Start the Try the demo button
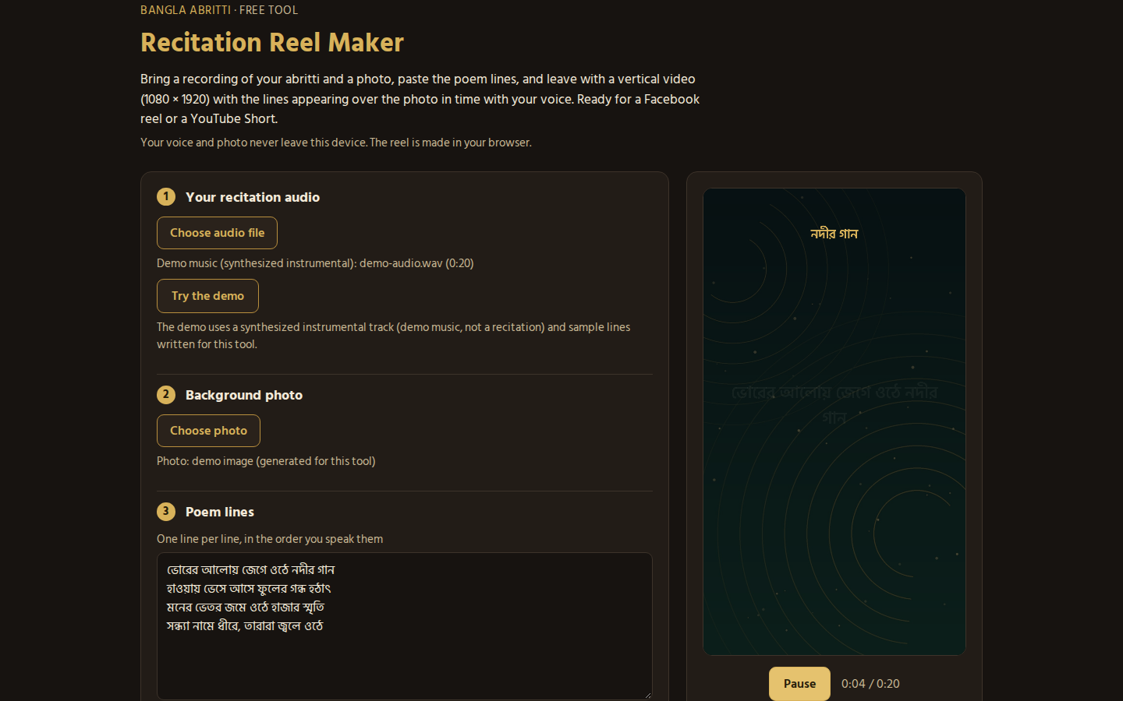This screenshot has width=1123, height=701. (207, 296)
